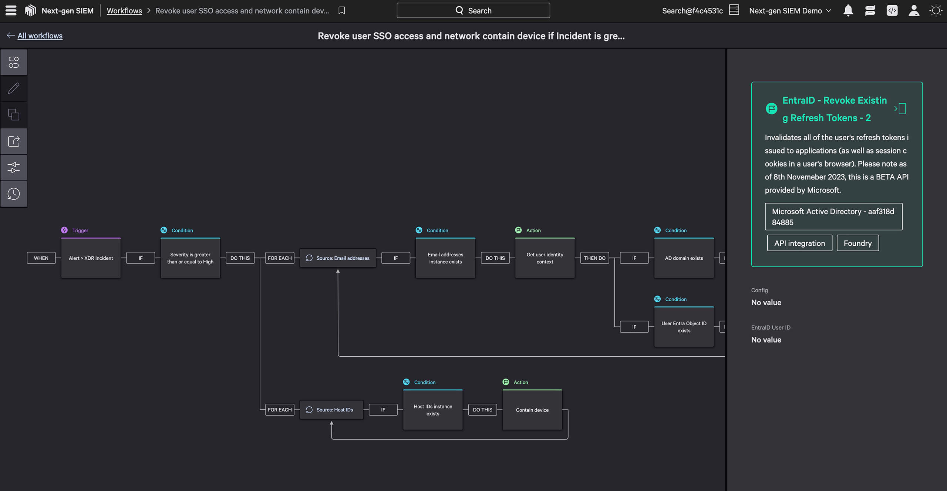Navigate to Workflows in the breadcrumb
Image resolution: width=947 pixels, height=491 pixels.
(x=124, y=10)
